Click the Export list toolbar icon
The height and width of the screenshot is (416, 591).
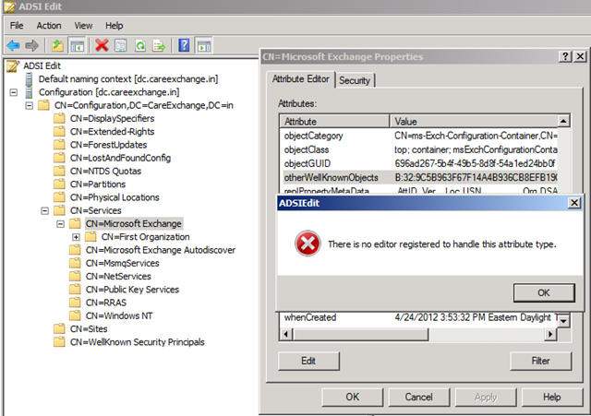point(159,46)
